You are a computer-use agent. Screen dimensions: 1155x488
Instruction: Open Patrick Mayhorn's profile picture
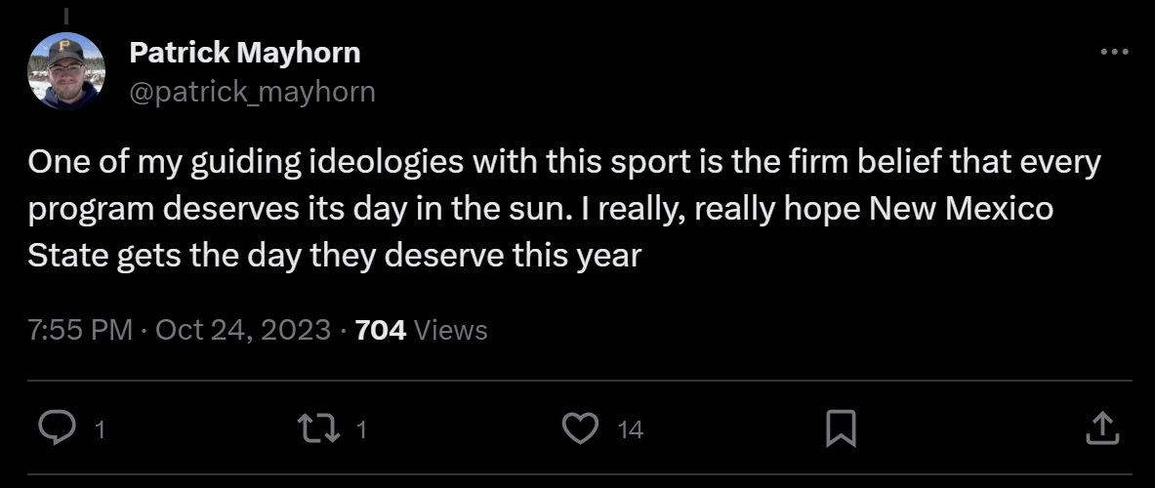coord(66,71)
